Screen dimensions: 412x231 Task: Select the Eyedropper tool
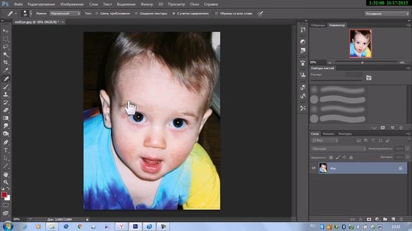coord(6,70)
